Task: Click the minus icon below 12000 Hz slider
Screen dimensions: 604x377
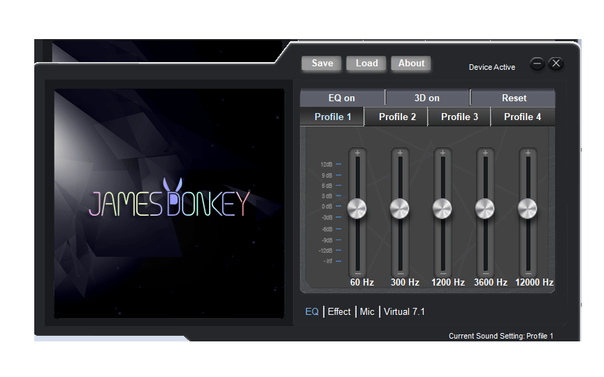Action: [528, 273]
